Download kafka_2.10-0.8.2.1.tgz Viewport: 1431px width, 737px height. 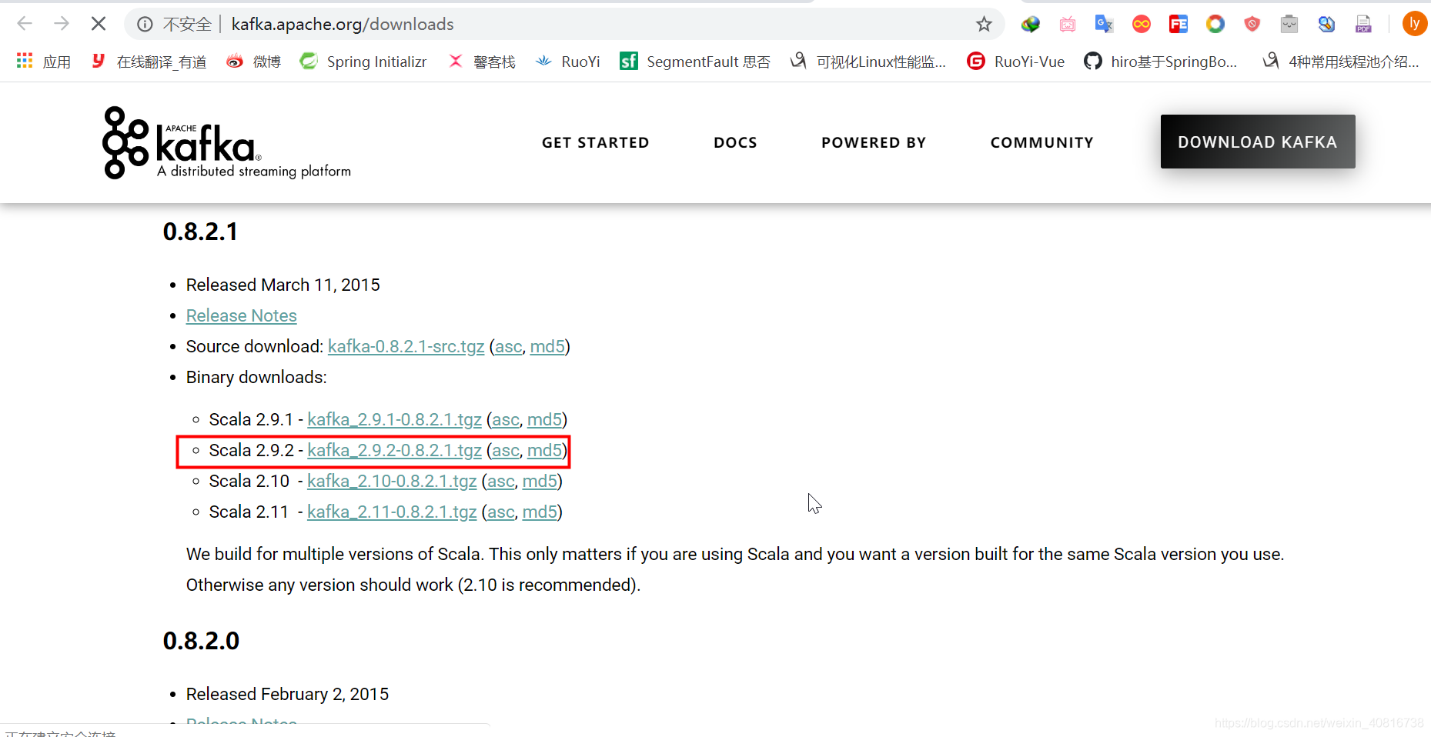[392, 481]
